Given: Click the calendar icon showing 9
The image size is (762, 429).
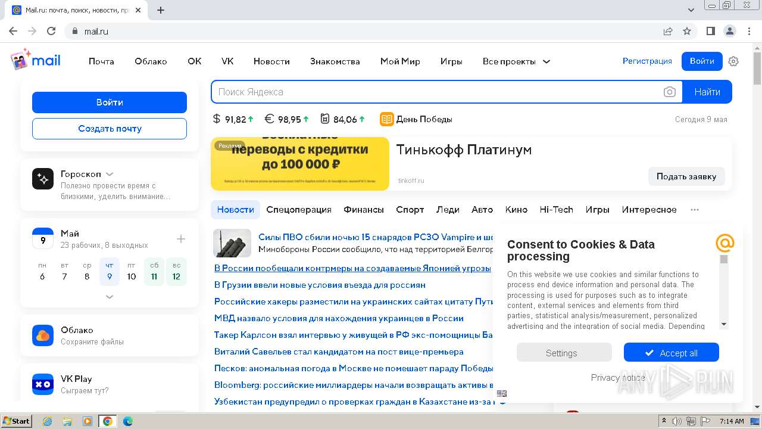Looking at the screenshot, I should coord(43,238).
